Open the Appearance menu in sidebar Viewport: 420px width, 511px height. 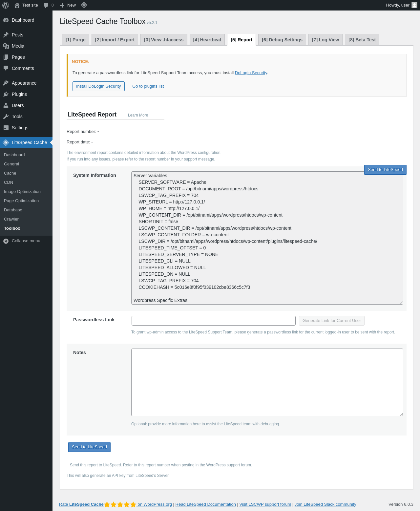[26, 83]
